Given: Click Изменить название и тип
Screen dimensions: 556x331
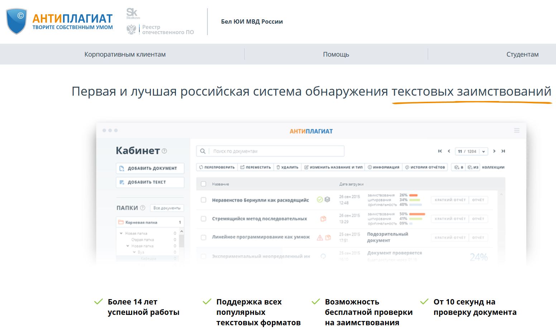Looking at the screenshot, I should tap(334, 167).
